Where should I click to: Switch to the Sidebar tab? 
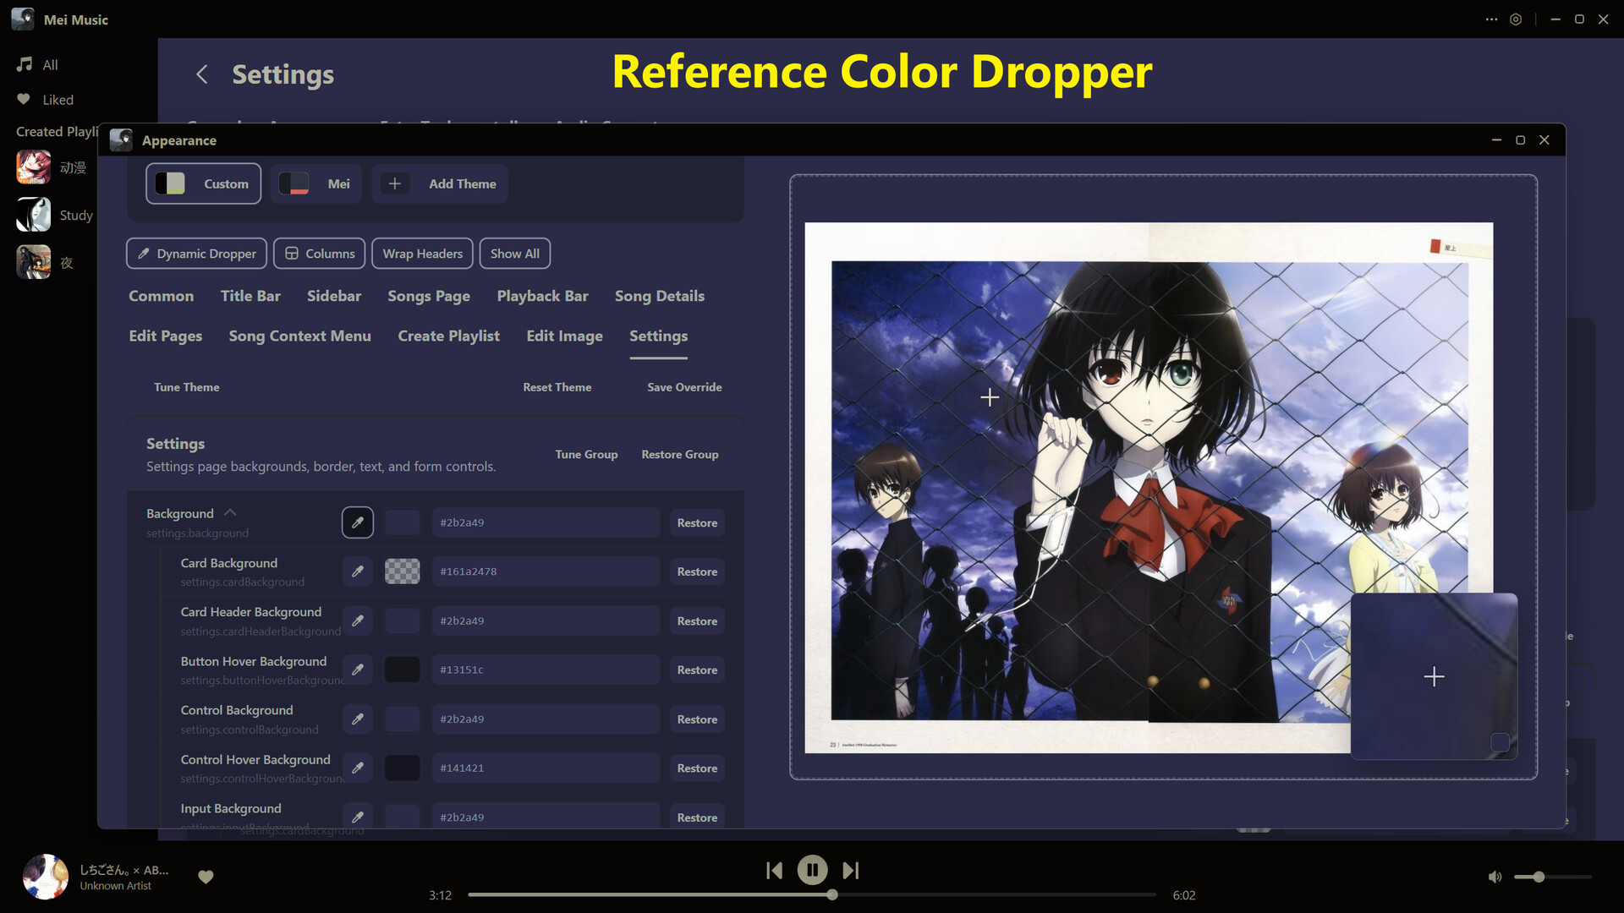[333, 296]
